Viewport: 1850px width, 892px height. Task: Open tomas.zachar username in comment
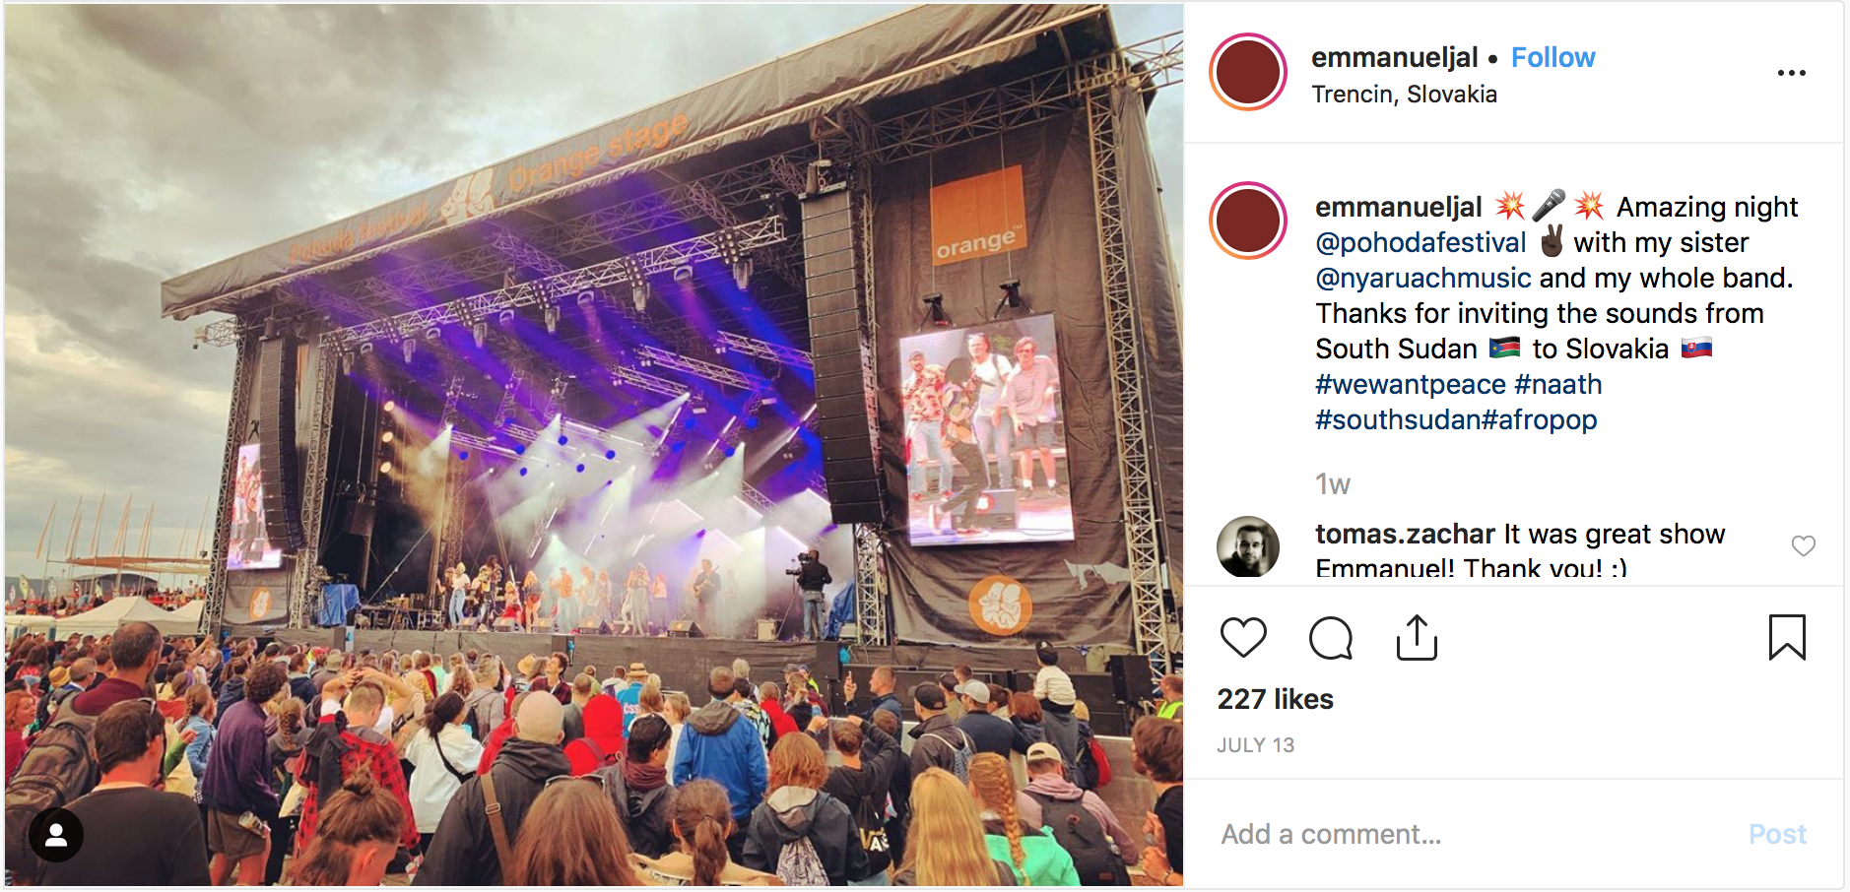coord(1405,534)
